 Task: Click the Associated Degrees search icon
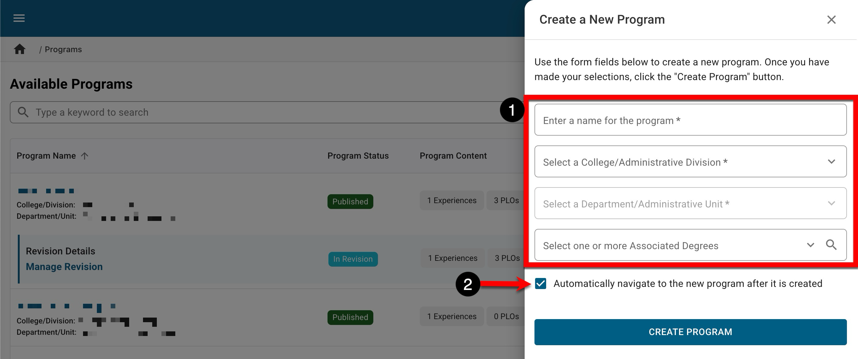point(831,245)
